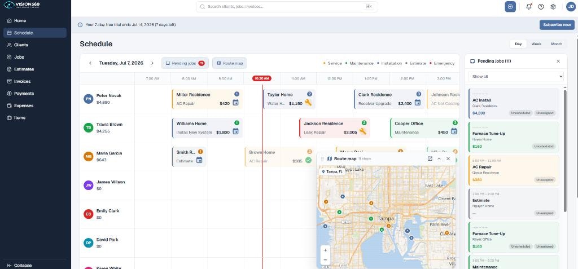Click the blue quick-add plus icon

(510, 7)
